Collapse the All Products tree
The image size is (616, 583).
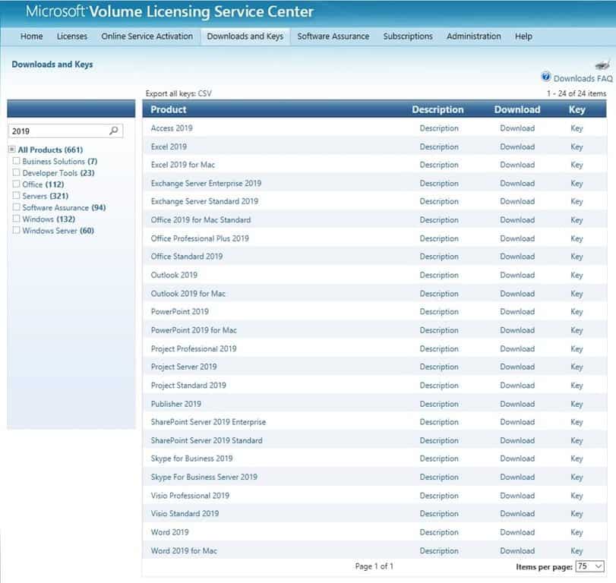click(x=12, y=150)
